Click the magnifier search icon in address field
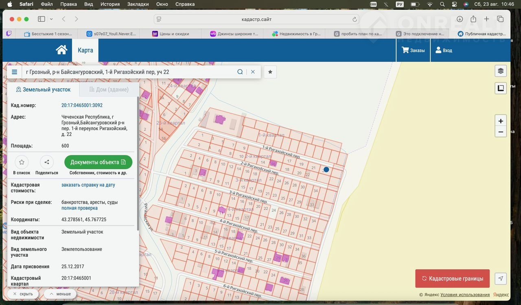The height and width of the screenshot is (305, 521). tap(240, 72)
